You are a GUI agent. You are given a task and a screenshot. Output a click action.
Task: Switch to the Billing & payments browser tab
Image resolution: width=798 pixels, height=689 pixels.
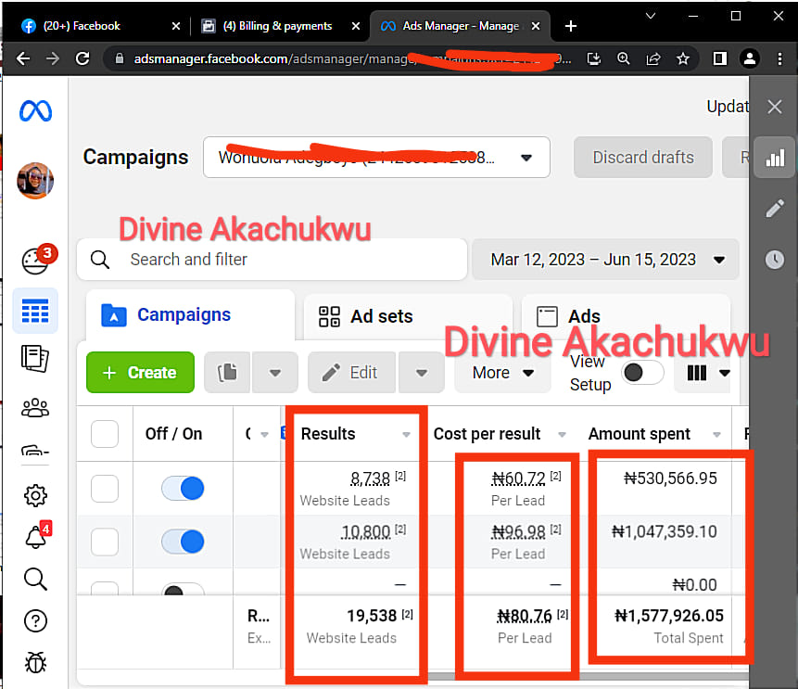point(276,26)
